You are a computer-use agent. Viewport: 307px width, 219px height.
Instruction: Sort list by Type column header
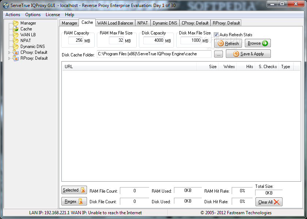click(287, 67)
